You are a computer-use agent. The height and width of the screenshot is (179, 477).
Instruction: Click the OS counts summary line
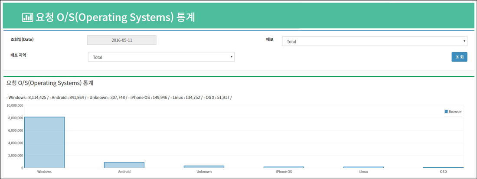click(119, 98)
